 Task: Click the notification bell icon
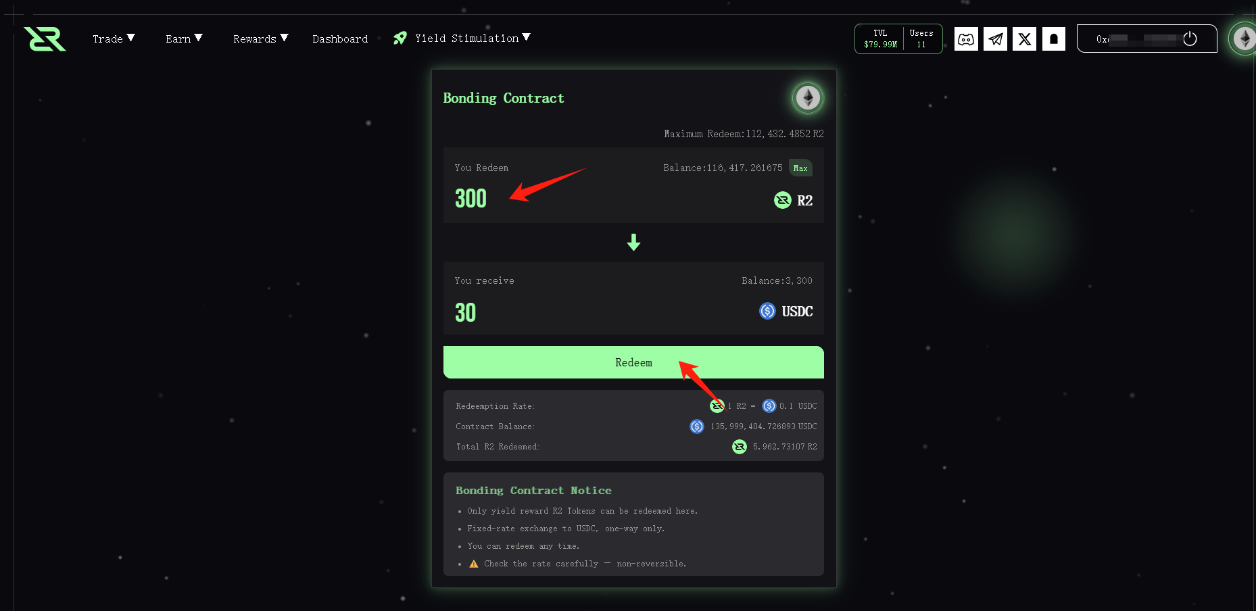pos(1053,39)
